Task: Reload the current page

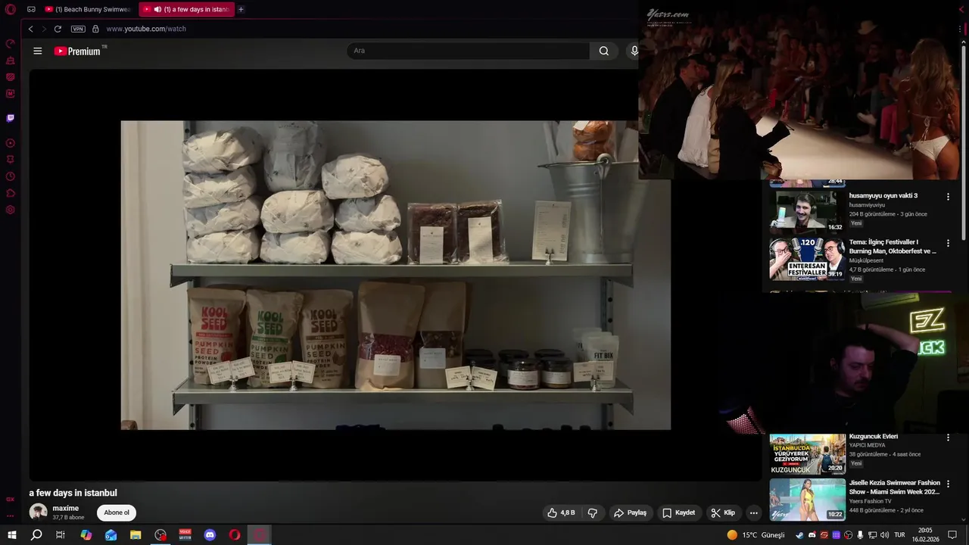Action: coord(58,29)
